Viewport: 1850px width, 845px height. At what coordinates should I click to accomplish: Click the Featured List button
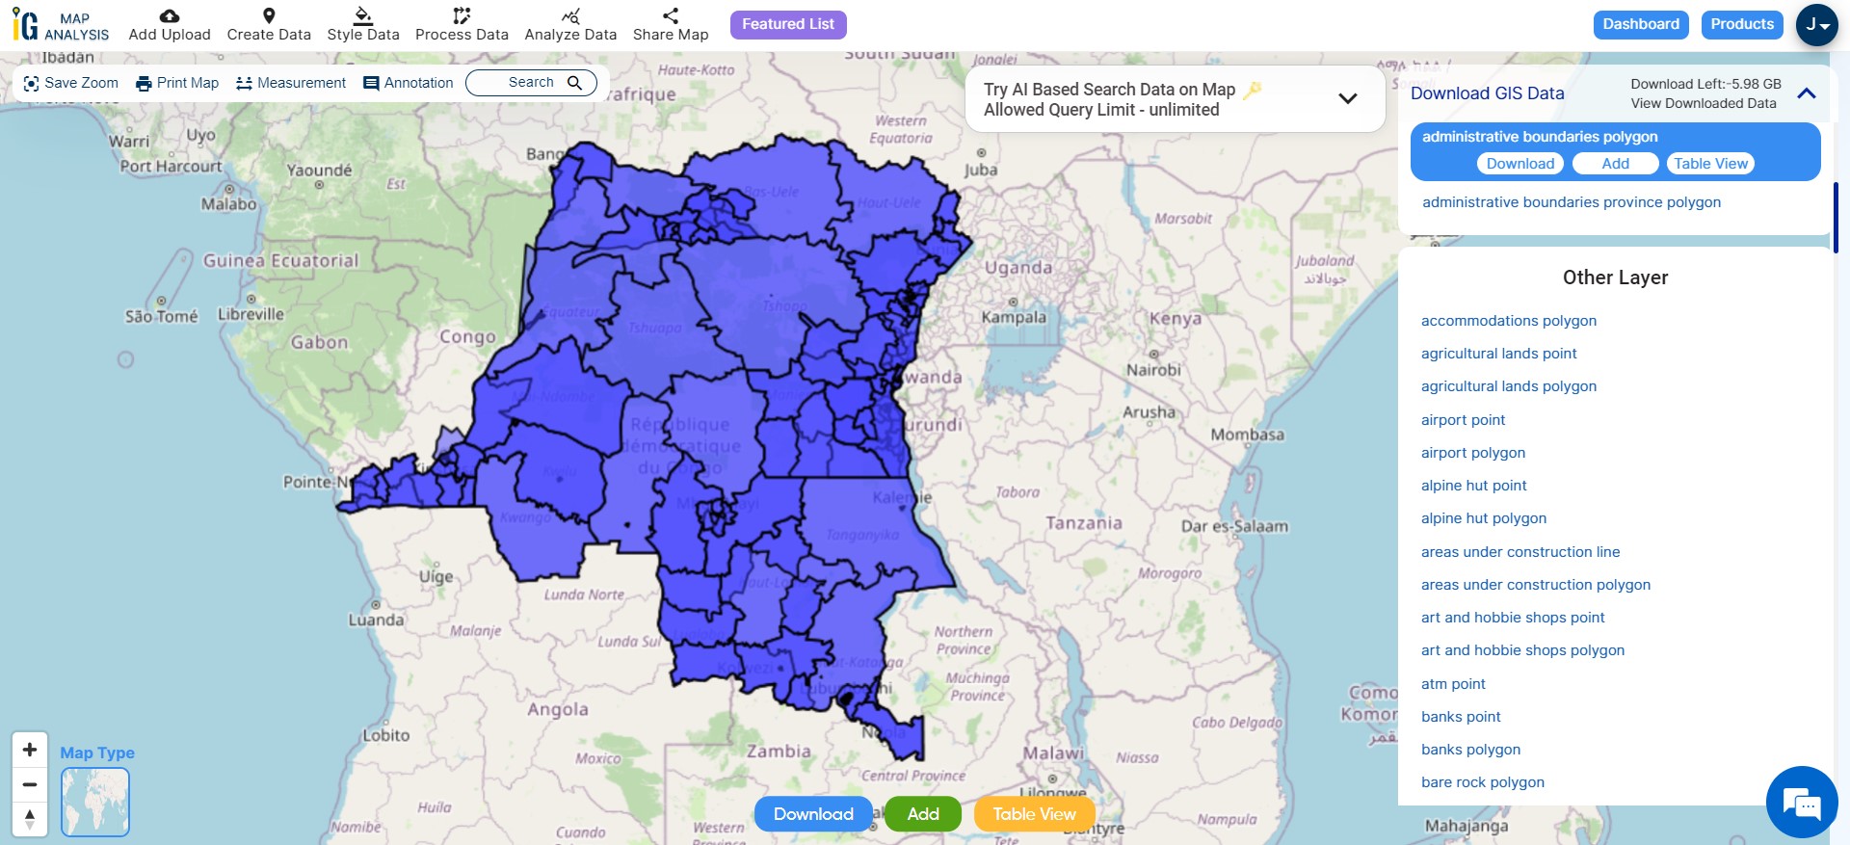[788, 24]
